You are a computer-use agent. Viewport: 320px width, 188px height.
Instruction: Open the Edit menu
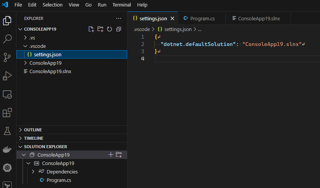click(x=32, y=5)
